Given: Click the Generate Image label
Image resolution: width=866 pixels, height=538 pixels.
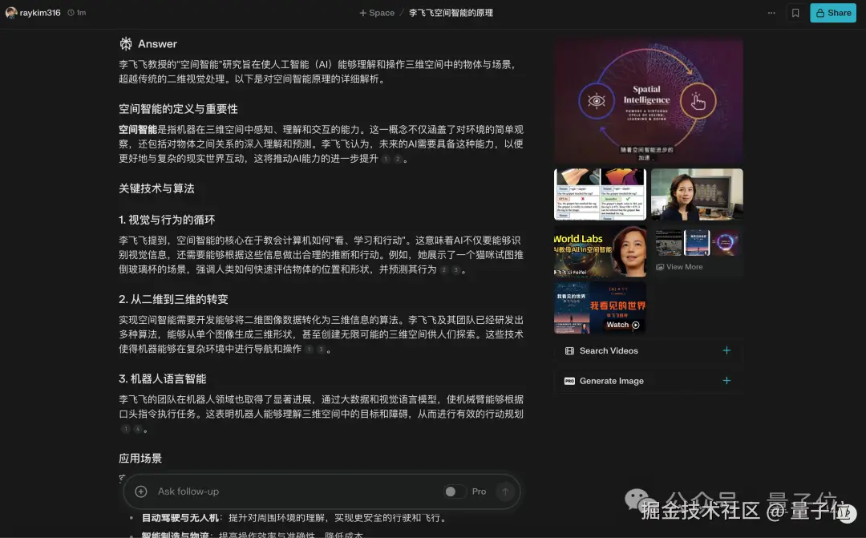Looking at the screenshot, I should (611, 381).
